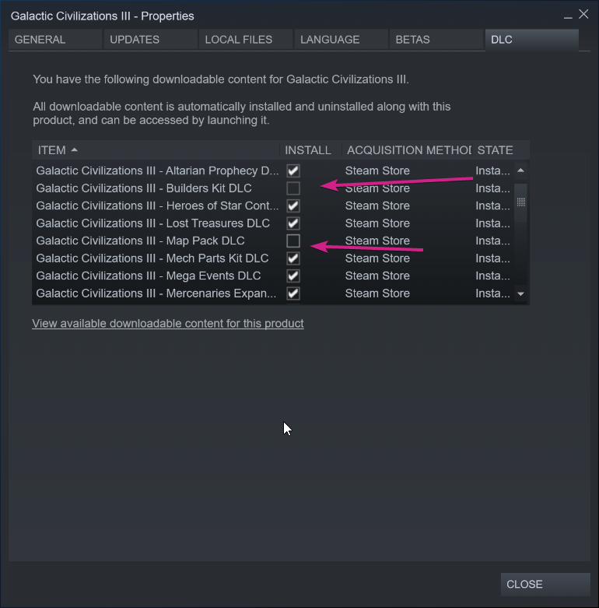Image resolution: width=599 pixels, height=608 pixels.
Task: Uncheck Heroes of Star Control install checkbox
Action: [x=293, y=206]
